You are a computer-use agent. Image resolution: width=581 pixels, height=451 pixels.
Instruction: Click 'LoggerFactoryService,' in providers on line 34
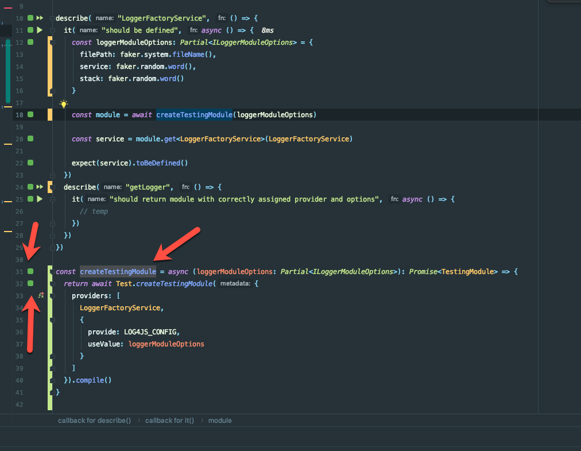pos(122,307)
